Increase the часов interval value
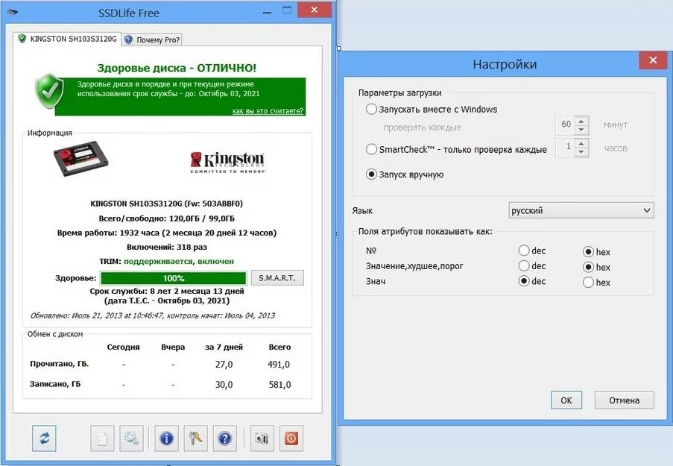The height and width of the screenshot is (466, 673). [x=581, y=143]
